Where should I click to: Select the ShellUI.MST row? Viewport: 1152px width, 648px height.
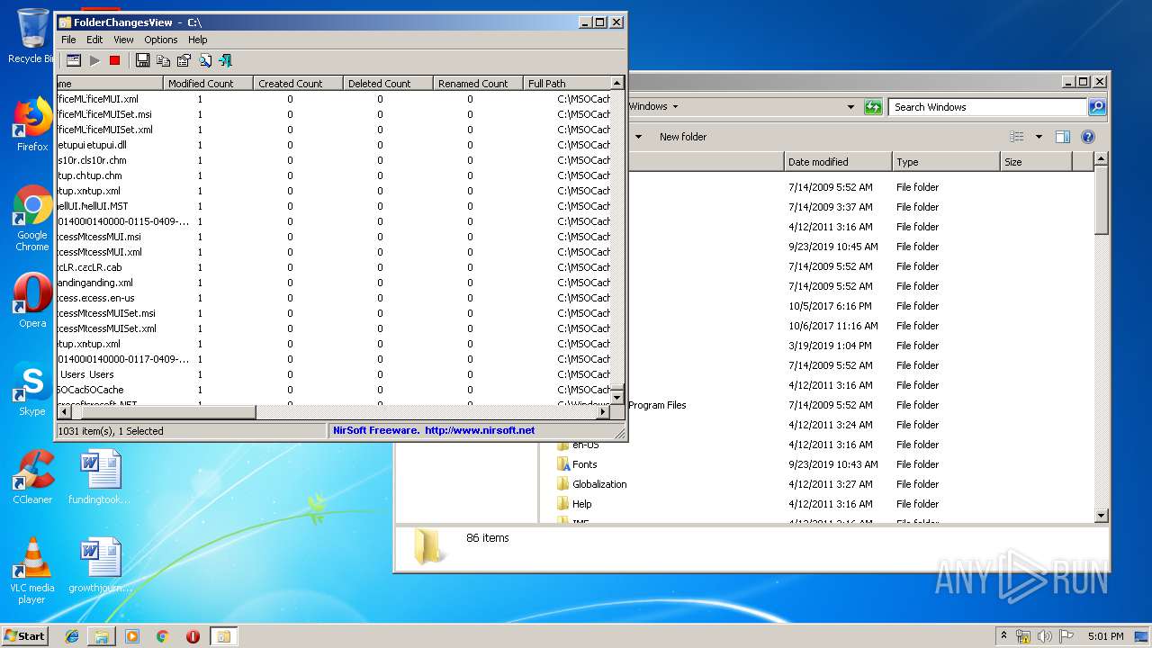coord(333,206)
